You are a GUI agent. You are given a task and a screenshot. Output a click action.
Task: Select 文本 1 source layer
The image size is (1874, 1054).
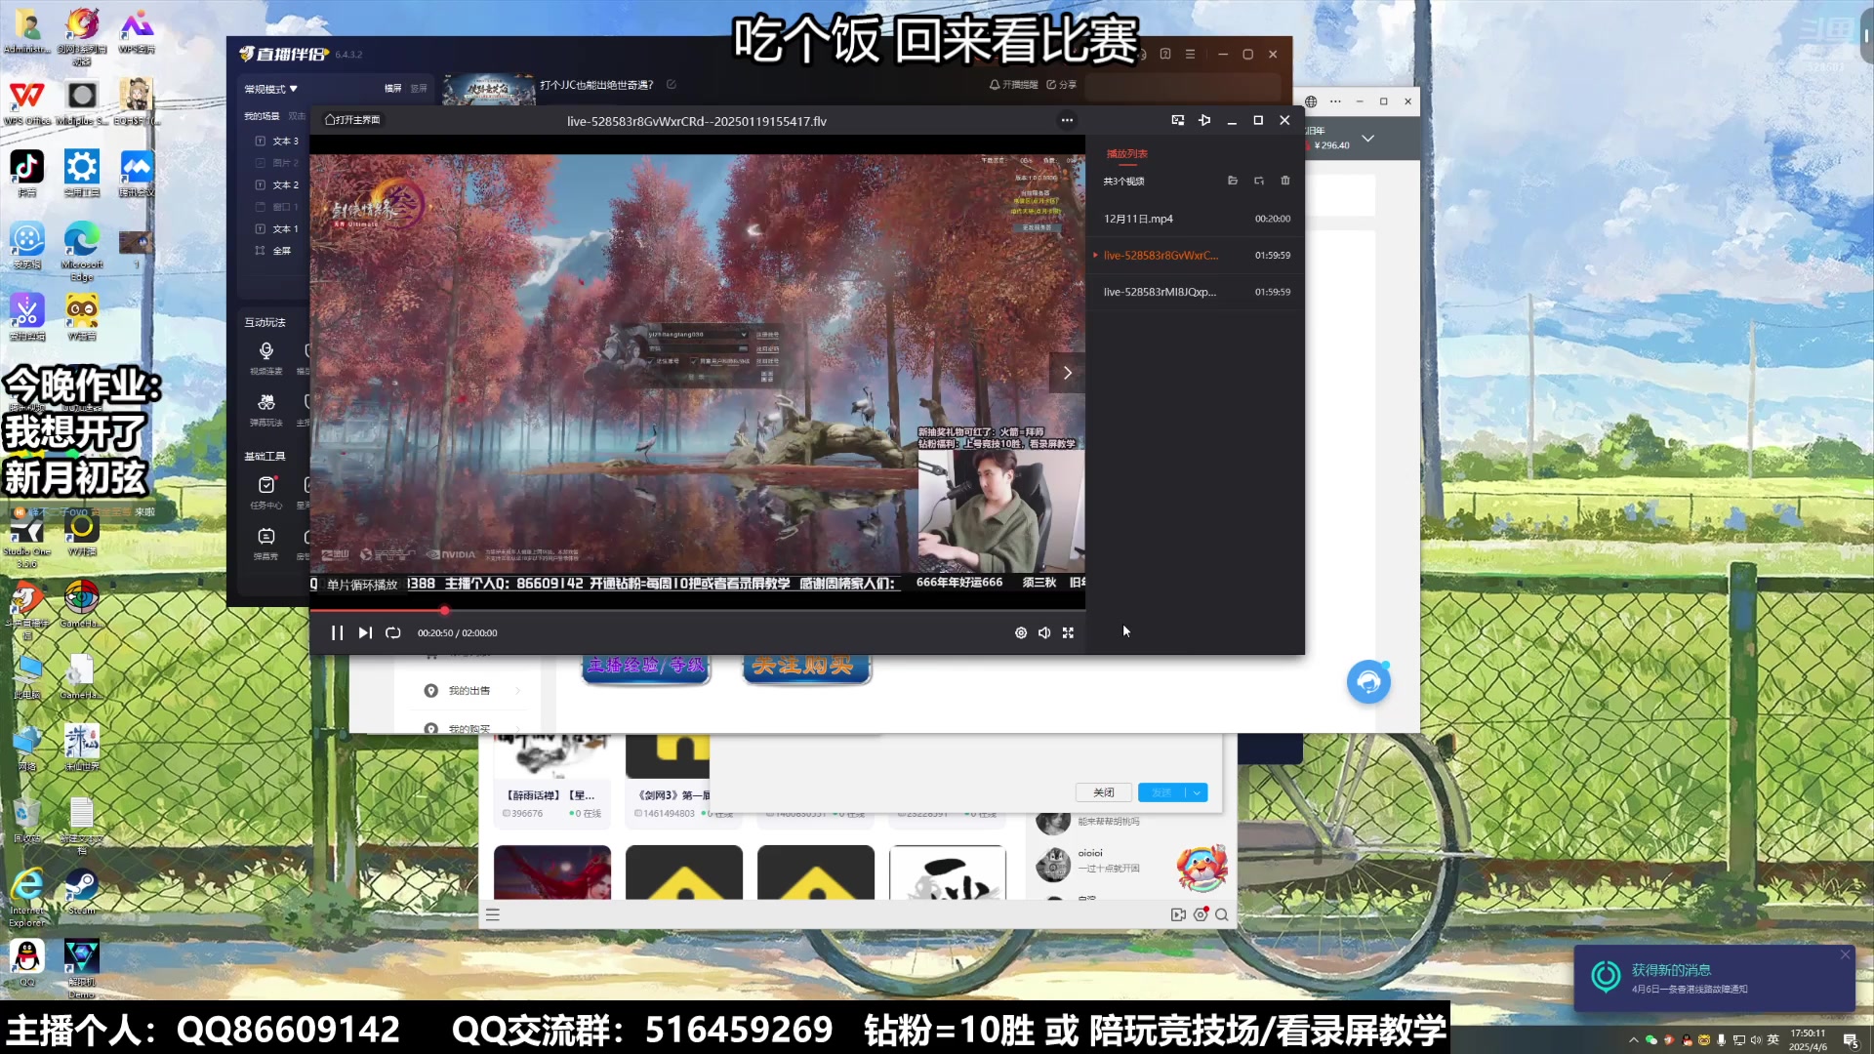276,228
